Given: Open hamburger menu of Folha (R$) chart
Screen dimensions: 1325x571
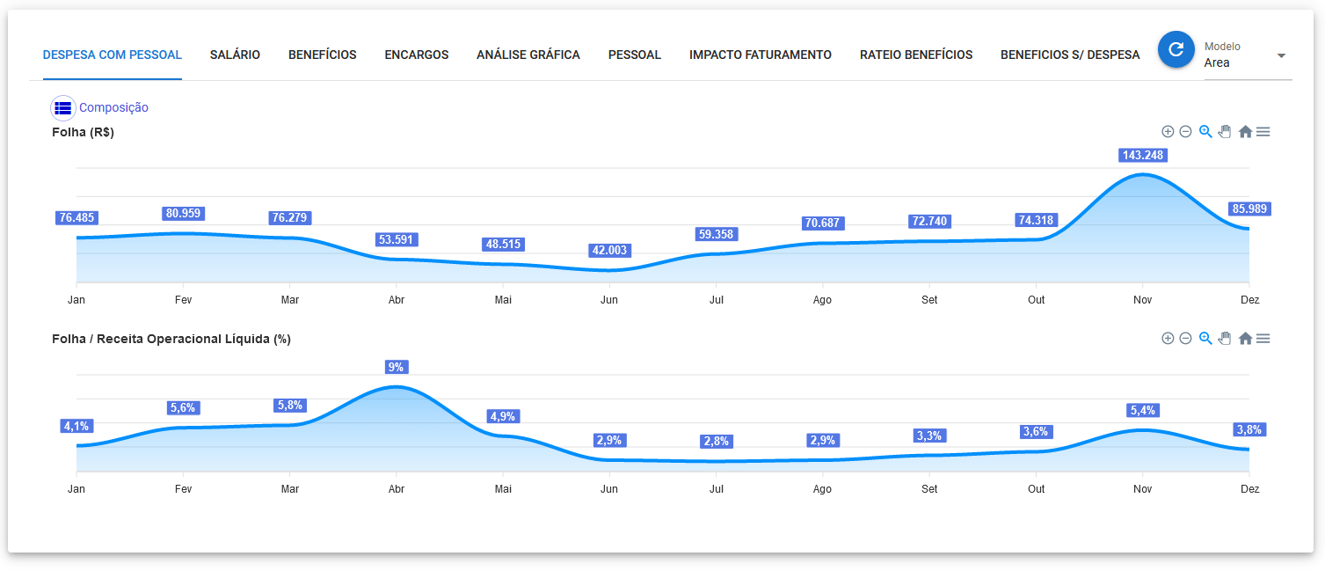Looking at the screenshot, I should (x=1263, y=132).
